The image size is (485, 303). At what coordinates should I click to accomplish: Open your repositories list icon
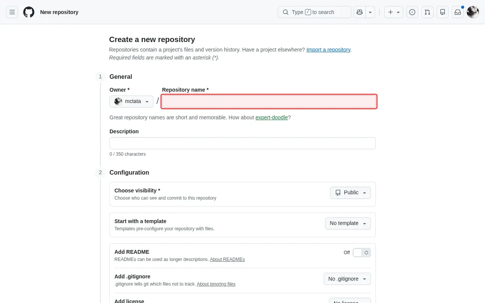point(442,12)
